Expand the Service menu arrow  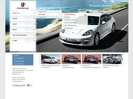(34, 24)
